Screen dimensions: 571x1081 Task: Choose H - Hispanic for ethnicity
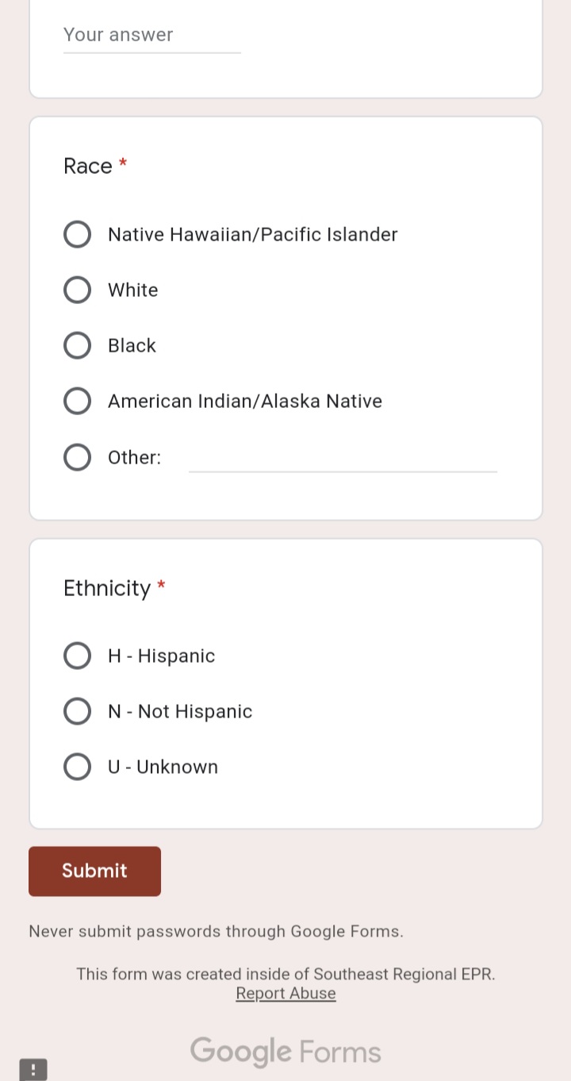(x=77, y=656)
